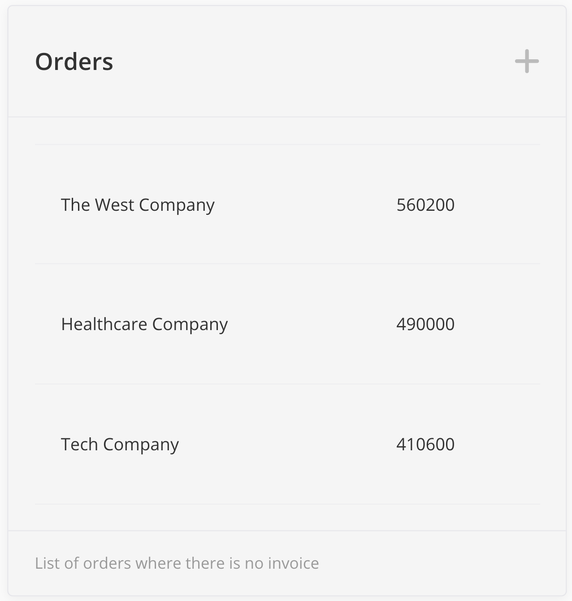This screenshot has height=601, width=572.
Task: Click "Company" in the Tech Company entry
Action: [x=141, y=444]
